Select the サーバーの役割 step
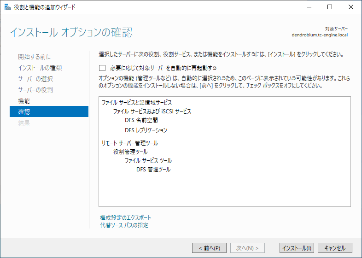 35,90
